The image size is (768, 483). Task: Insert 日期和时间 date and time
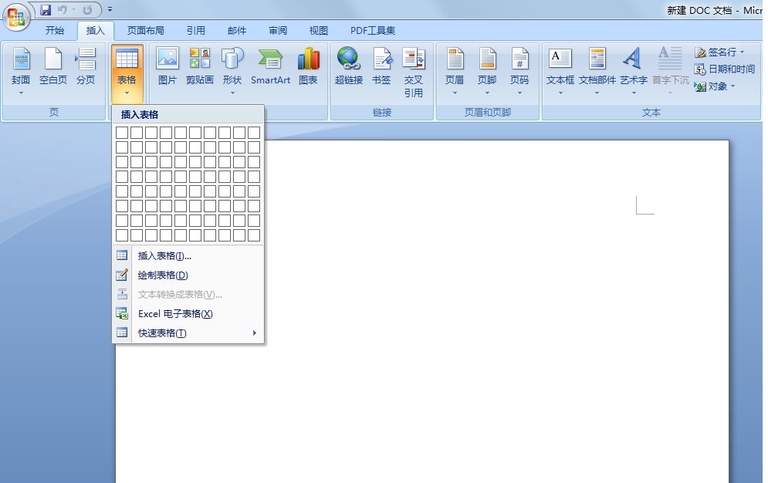725,69
